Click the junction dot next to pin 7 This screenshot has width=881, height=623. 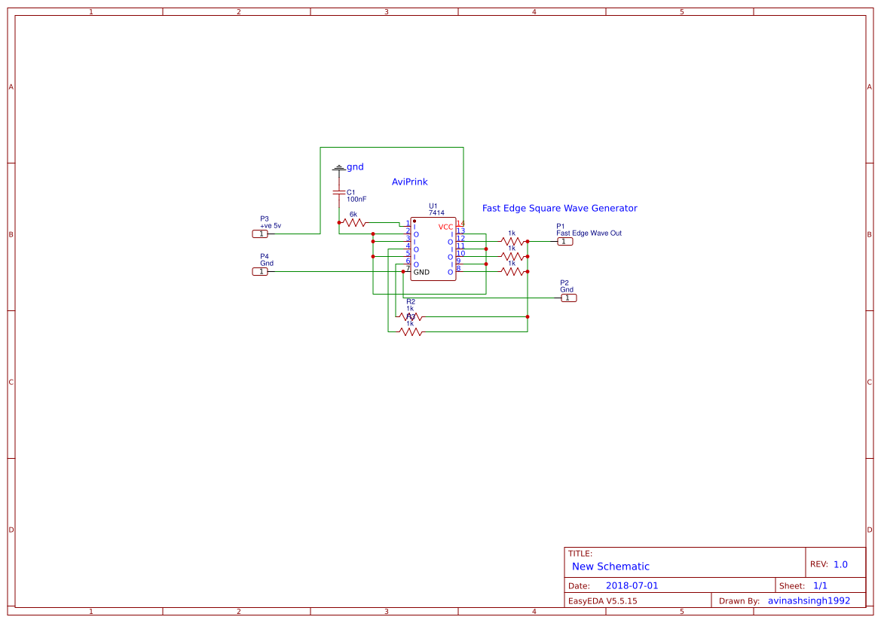coord(403,272)
